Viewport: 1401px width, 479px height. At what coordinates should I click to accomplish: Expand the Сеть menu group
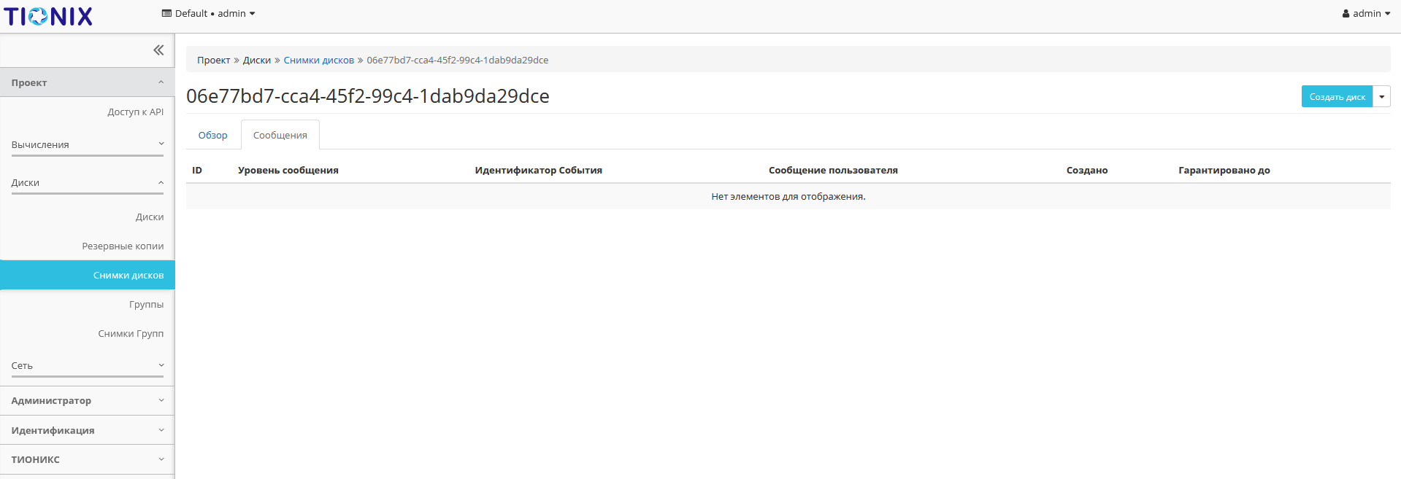click(87, 365)
